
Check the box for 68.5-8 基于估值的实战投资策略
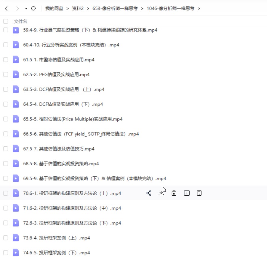6,163
